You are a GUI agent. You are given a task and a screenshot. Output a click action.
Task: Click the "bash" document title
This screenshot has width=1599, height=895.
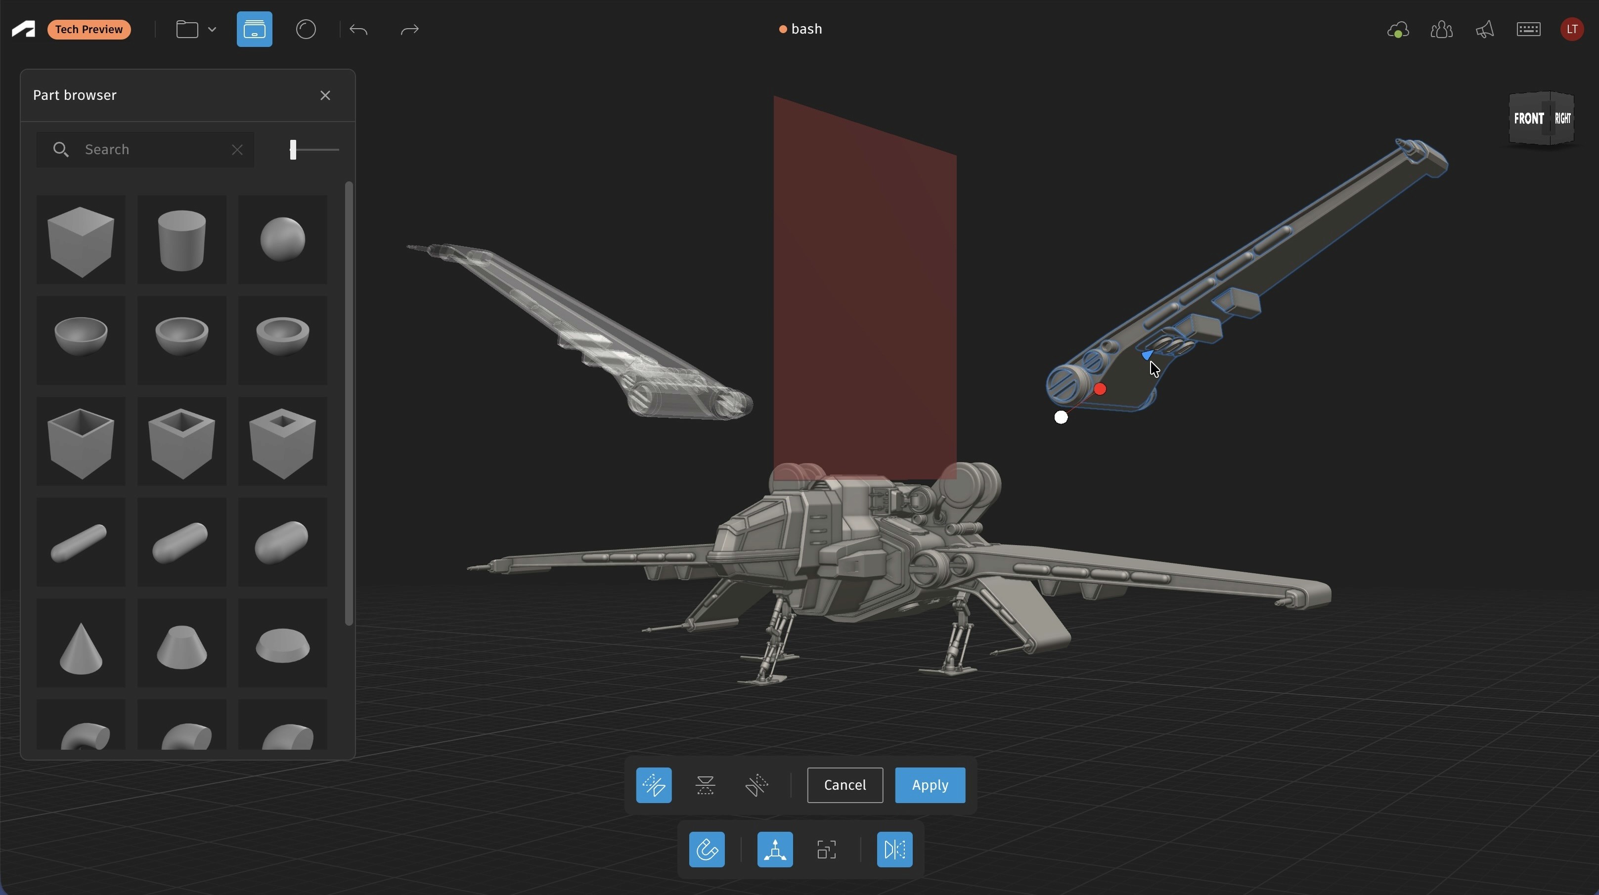(806, 29)
